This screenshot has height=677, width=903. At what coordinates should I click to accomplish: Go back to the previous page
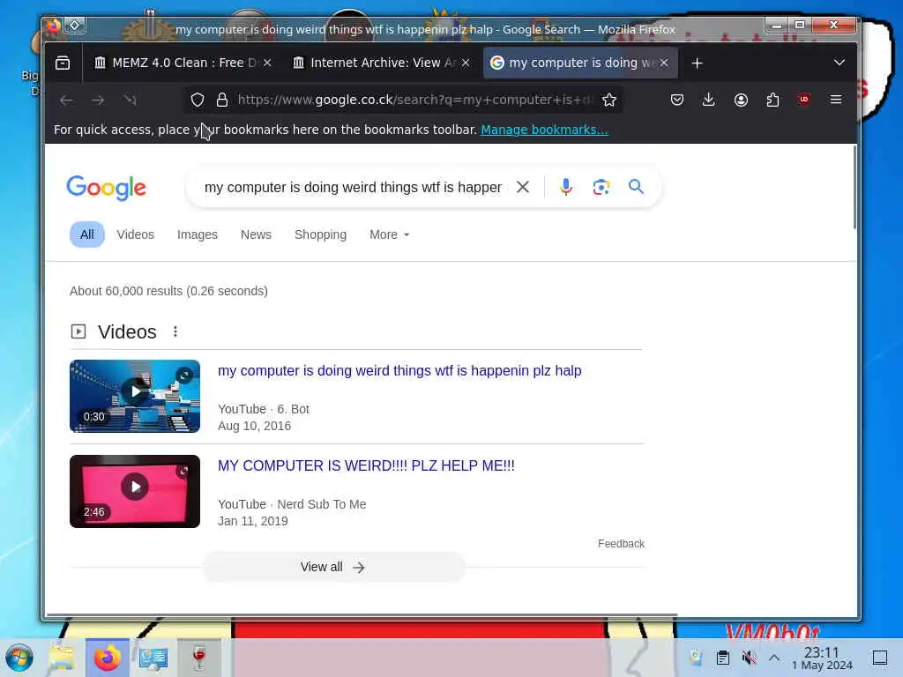pyautogui.click(x=66, y=100)
